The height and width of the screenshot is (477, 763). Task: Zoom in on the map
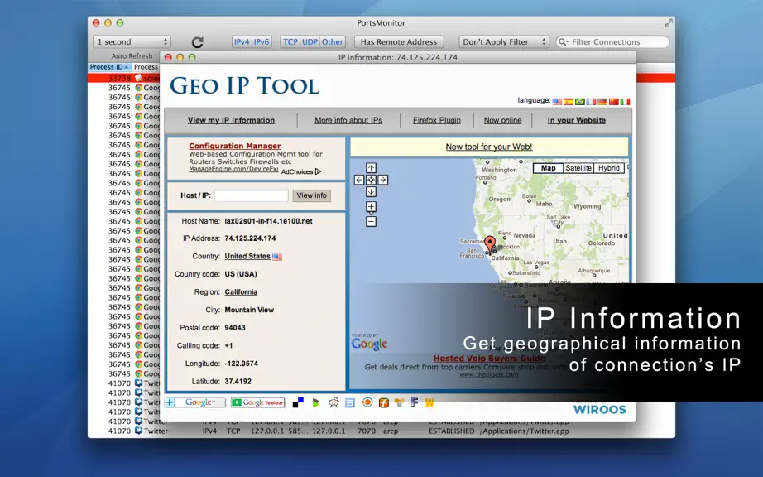click(x=371, y=207)
